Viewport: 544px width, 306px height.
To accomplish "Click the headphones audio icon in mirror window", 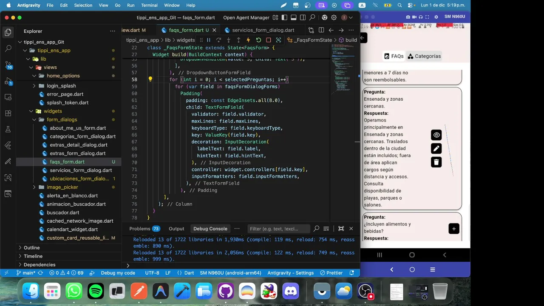I will click(x=421, y=17).
